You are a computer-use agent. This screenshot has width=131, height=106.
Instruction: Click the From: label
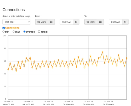click(38, 16)
